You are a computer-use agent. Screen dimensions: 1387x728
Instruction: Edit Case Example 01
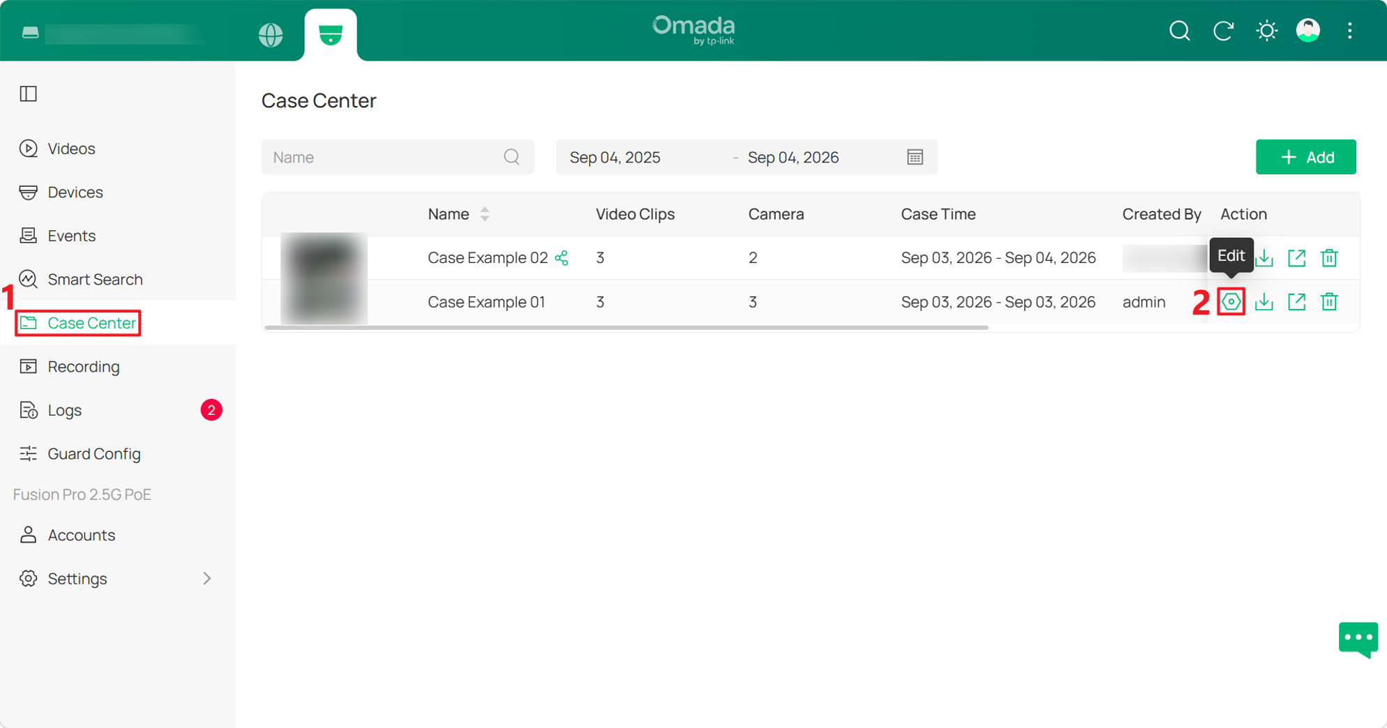[1231, 302]
